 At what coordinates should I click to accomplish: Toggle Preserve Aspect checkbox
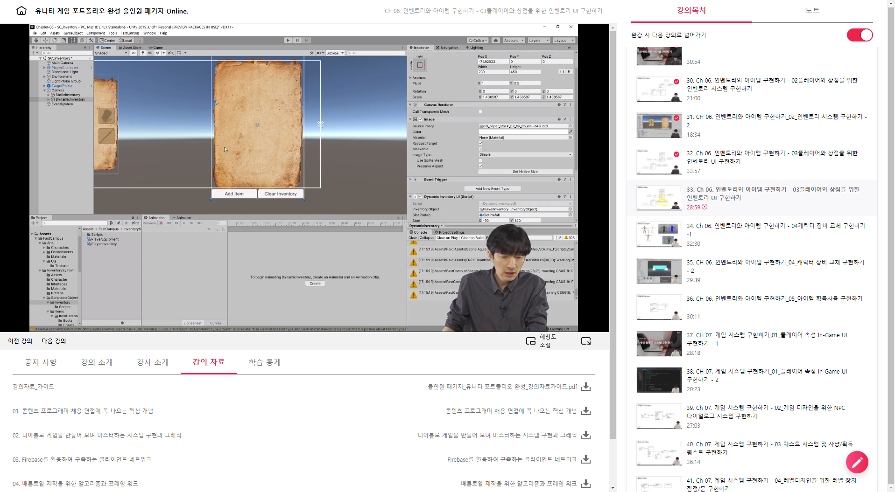[480, 166]
